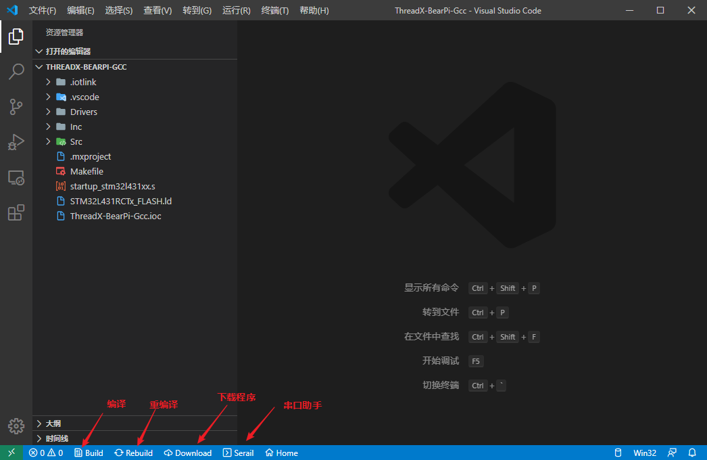Click Download in the status bar
This screenshot has width=707, height=460.
188,453
